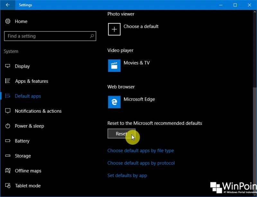The width and height of the screenshot is (257, 197).
Task: Close the Settings window
Action: pos(250,5)
